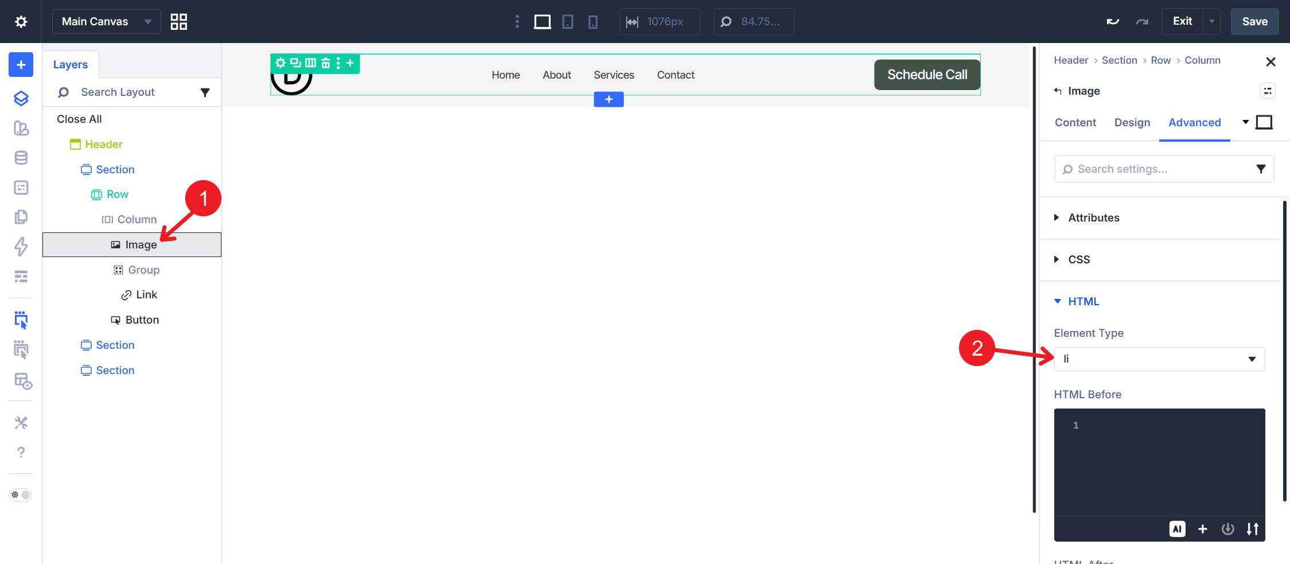Click the Save button
The image size is (1290, 564).
pos(1254,22)
